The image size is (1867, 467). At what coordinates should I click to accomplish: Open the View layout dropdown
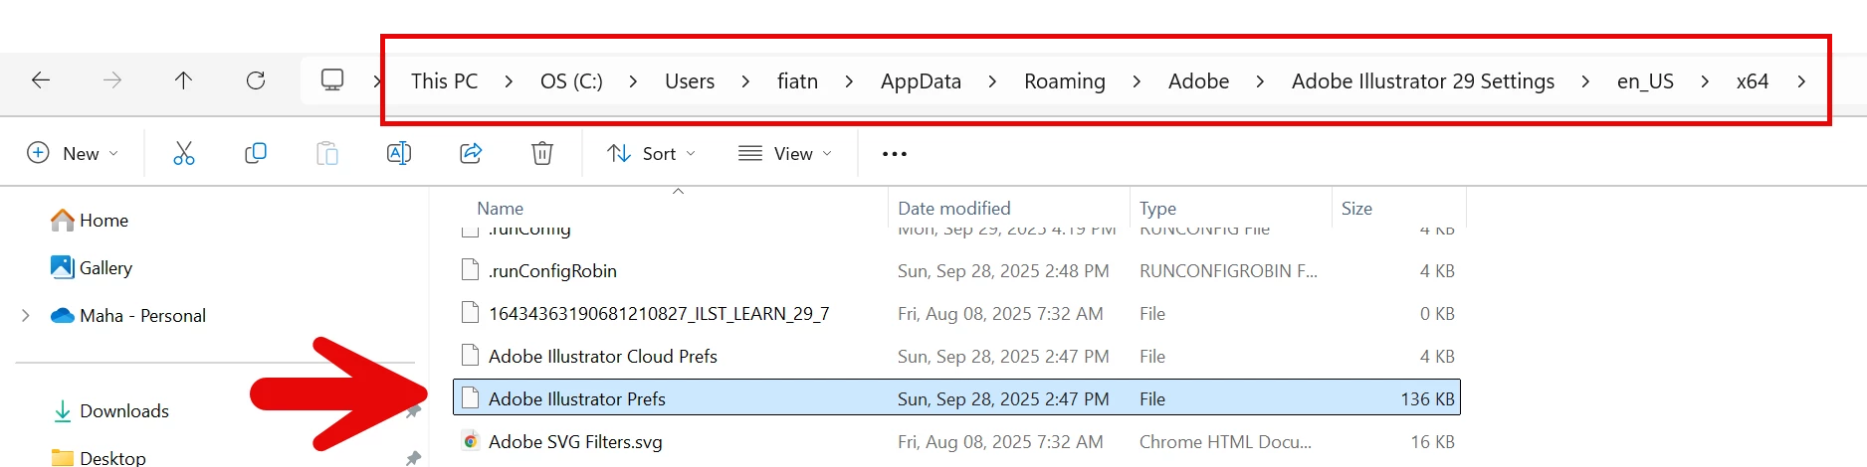784,153
